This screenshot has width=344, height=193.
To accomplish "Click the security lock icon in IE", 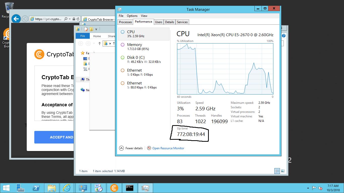I will pyautogui.click(x=74, y=19).
